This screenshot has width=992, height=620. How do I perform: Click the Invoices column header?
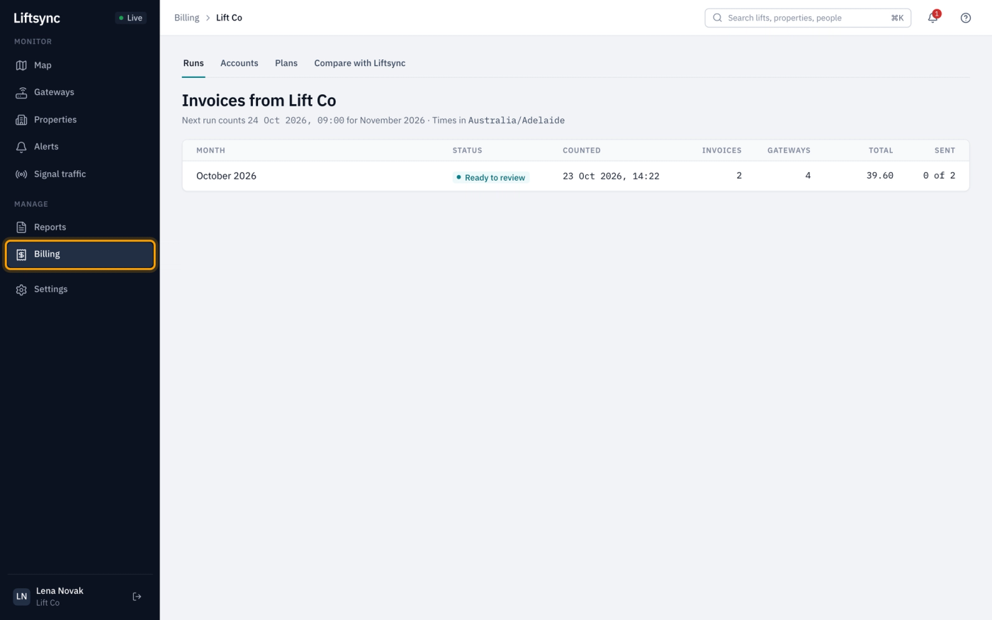721,150
